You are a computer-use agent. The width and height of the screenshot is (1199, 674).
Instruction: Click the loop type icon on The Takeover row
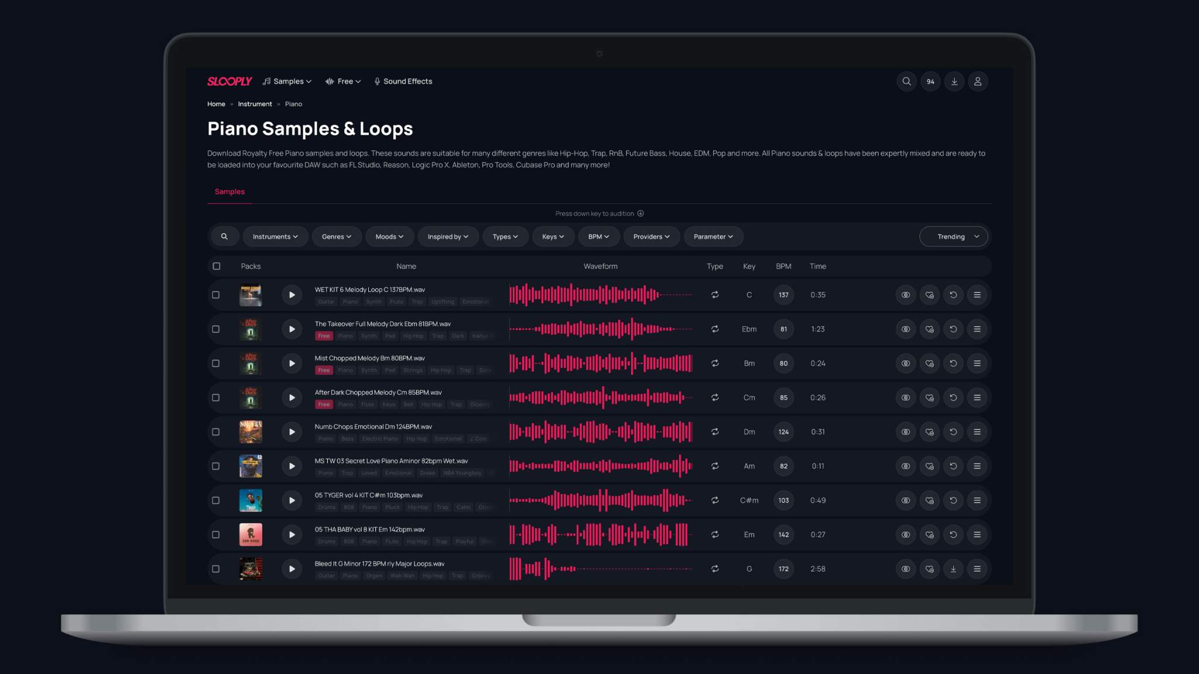tap(715, 329)
